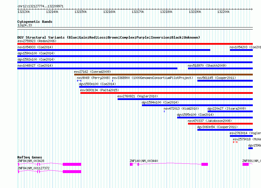Click the 132170k ruler position
261x188 pixels.
(138, 12)
